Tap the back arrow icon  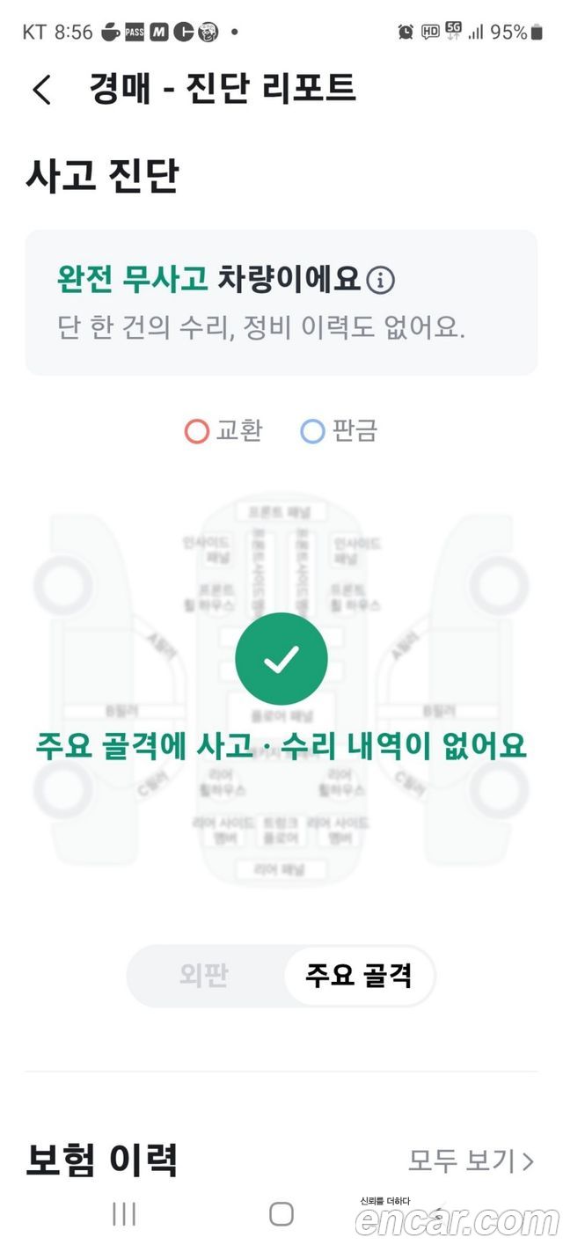click(x=41, y=90)
